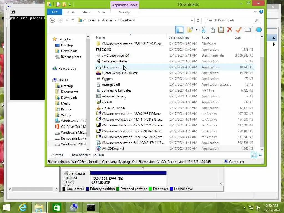
Task: Select This PC in navigation pane
Action: pos(64,80)
